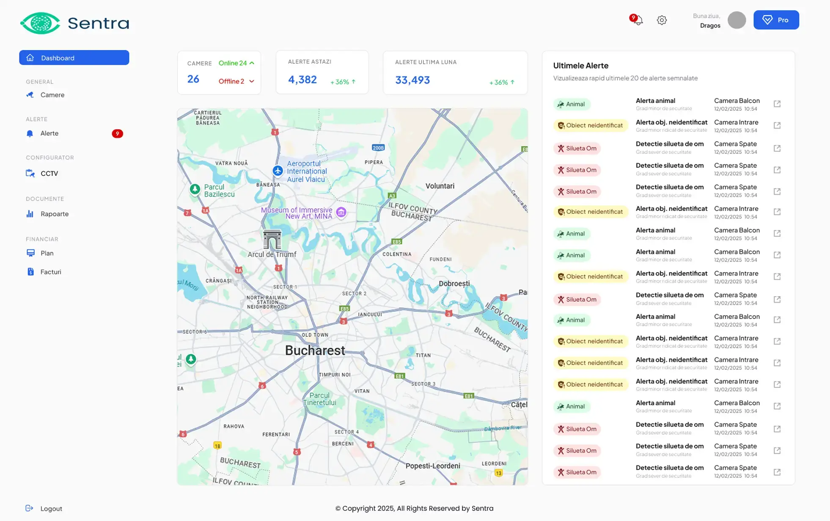Open the first Alerta animal external link icon
This screenshot has height=521, width=830.
(x=777, y=104)
